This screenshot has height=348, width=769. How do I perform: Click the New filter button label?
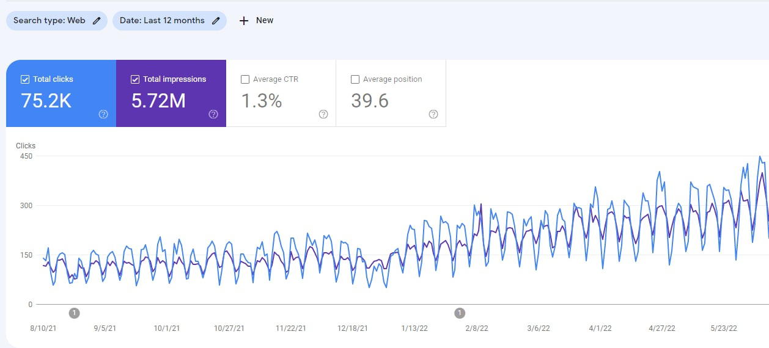[x=265, y=21]
